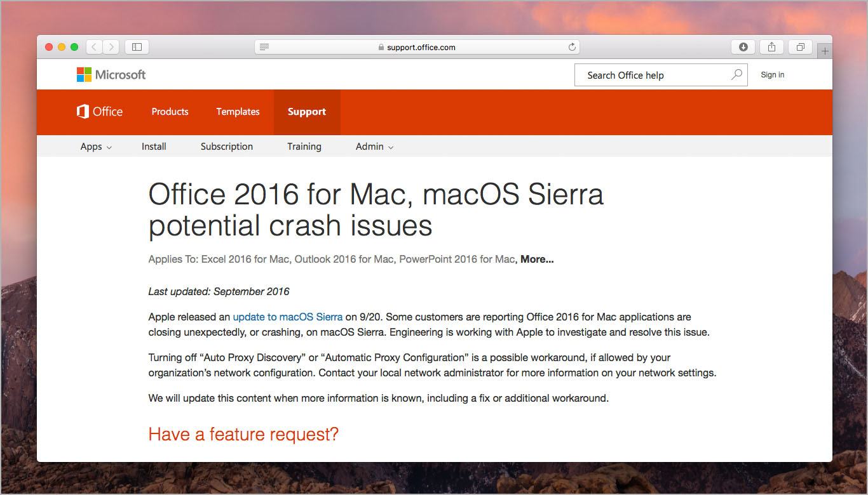Click the 'Have a feature request?' heading
868x495 pixels.
(x=243, y=434)
